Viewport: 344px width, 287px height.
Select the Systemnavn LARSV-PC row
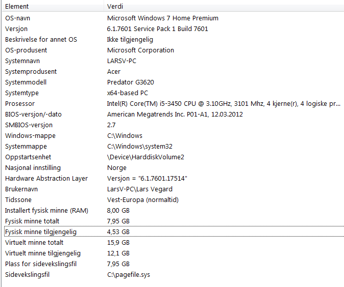22,61
